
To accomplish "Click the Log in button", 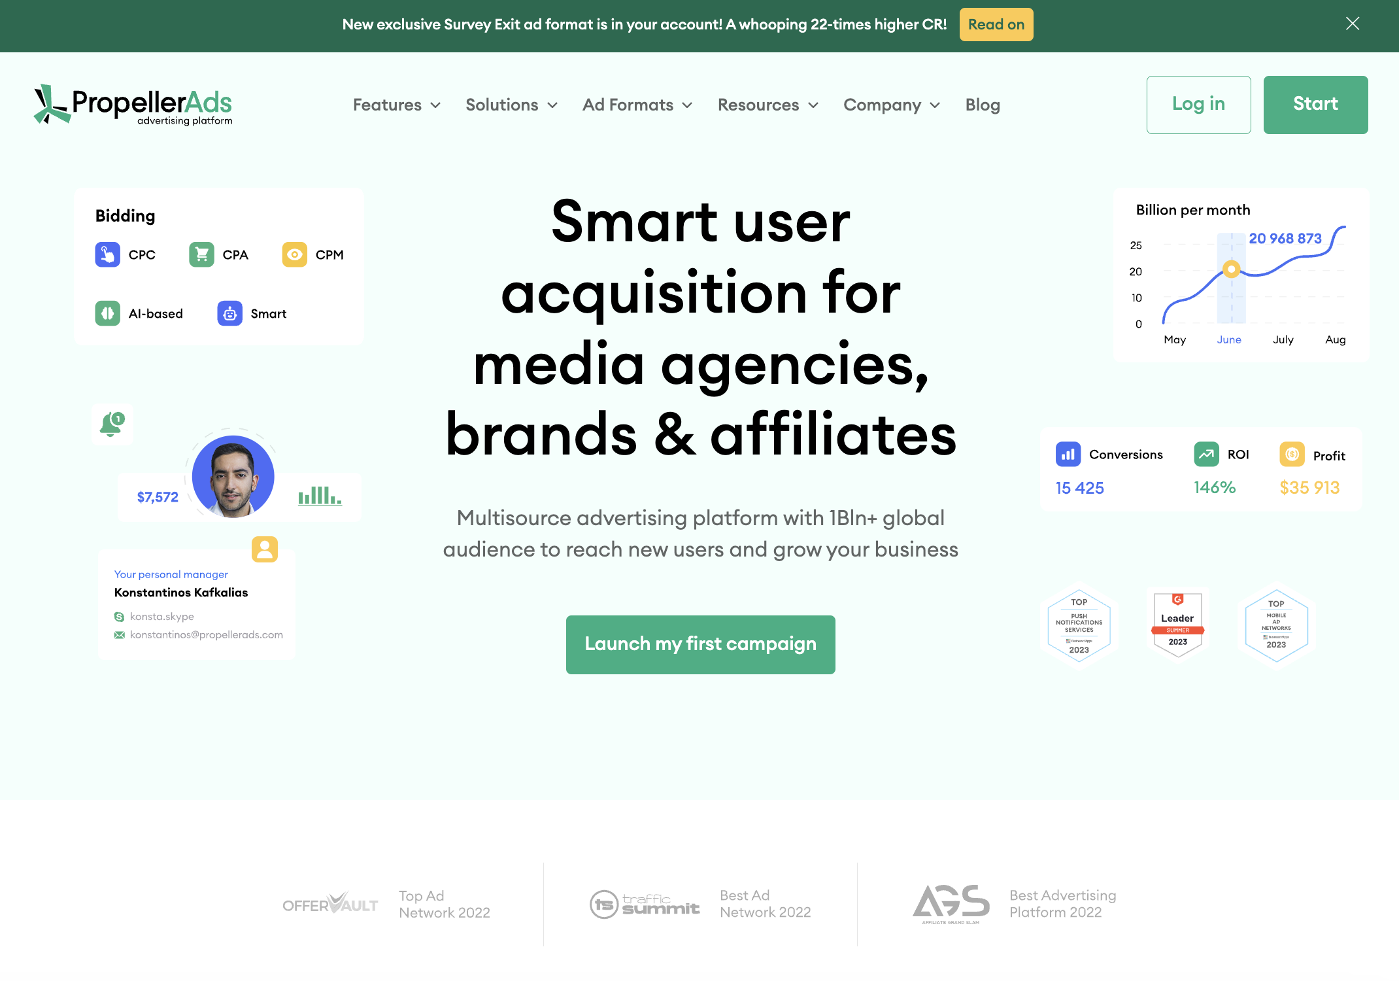I will (x=1198, y=104).
